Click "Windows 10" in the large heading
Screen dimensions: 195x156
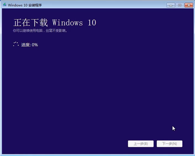pos(74,23)
